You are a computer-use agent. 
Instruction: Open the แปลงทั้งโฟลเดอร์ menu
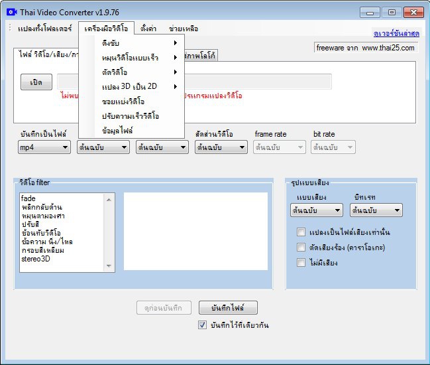44,29
